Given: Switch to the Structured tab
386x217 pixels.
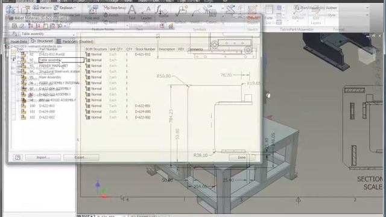Looking at the screenshot, I should coord(42,41).
